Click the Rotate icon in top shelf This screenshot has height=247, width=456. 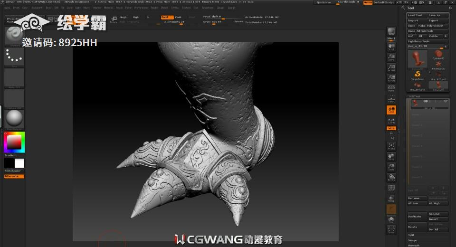coord(114,19)
